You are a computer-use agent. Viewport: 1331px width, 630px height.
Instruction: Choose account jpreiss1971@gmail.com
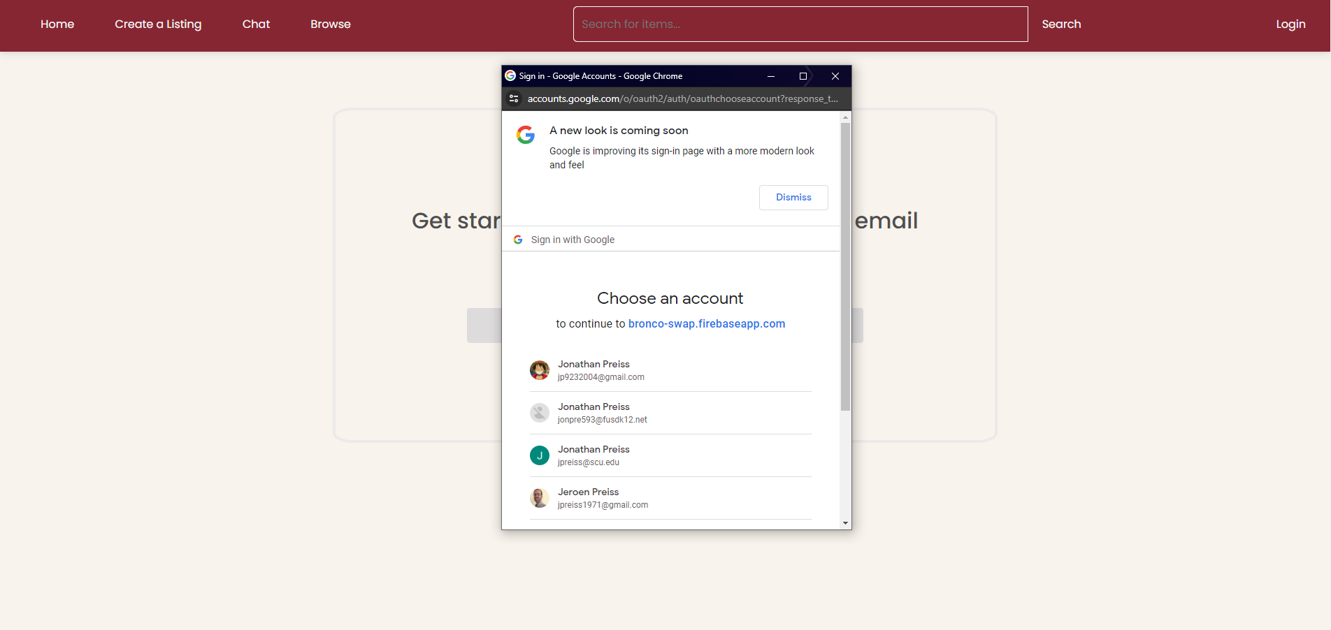click(x=670, y=498)
